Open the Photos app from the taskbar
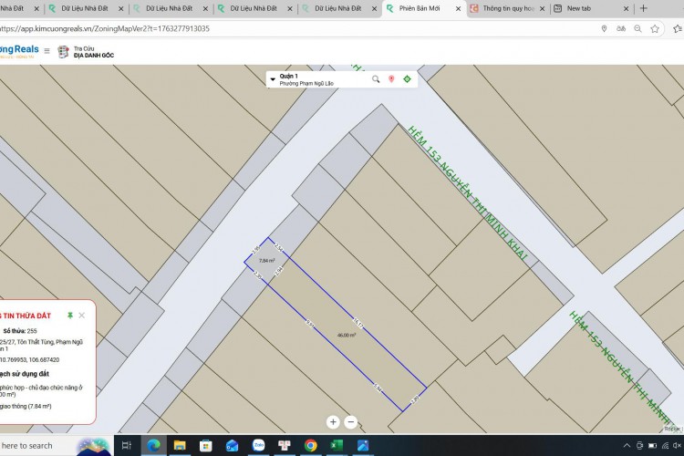Screen dimensions: 684x456 pyautogui.click(x=363, y=446)
